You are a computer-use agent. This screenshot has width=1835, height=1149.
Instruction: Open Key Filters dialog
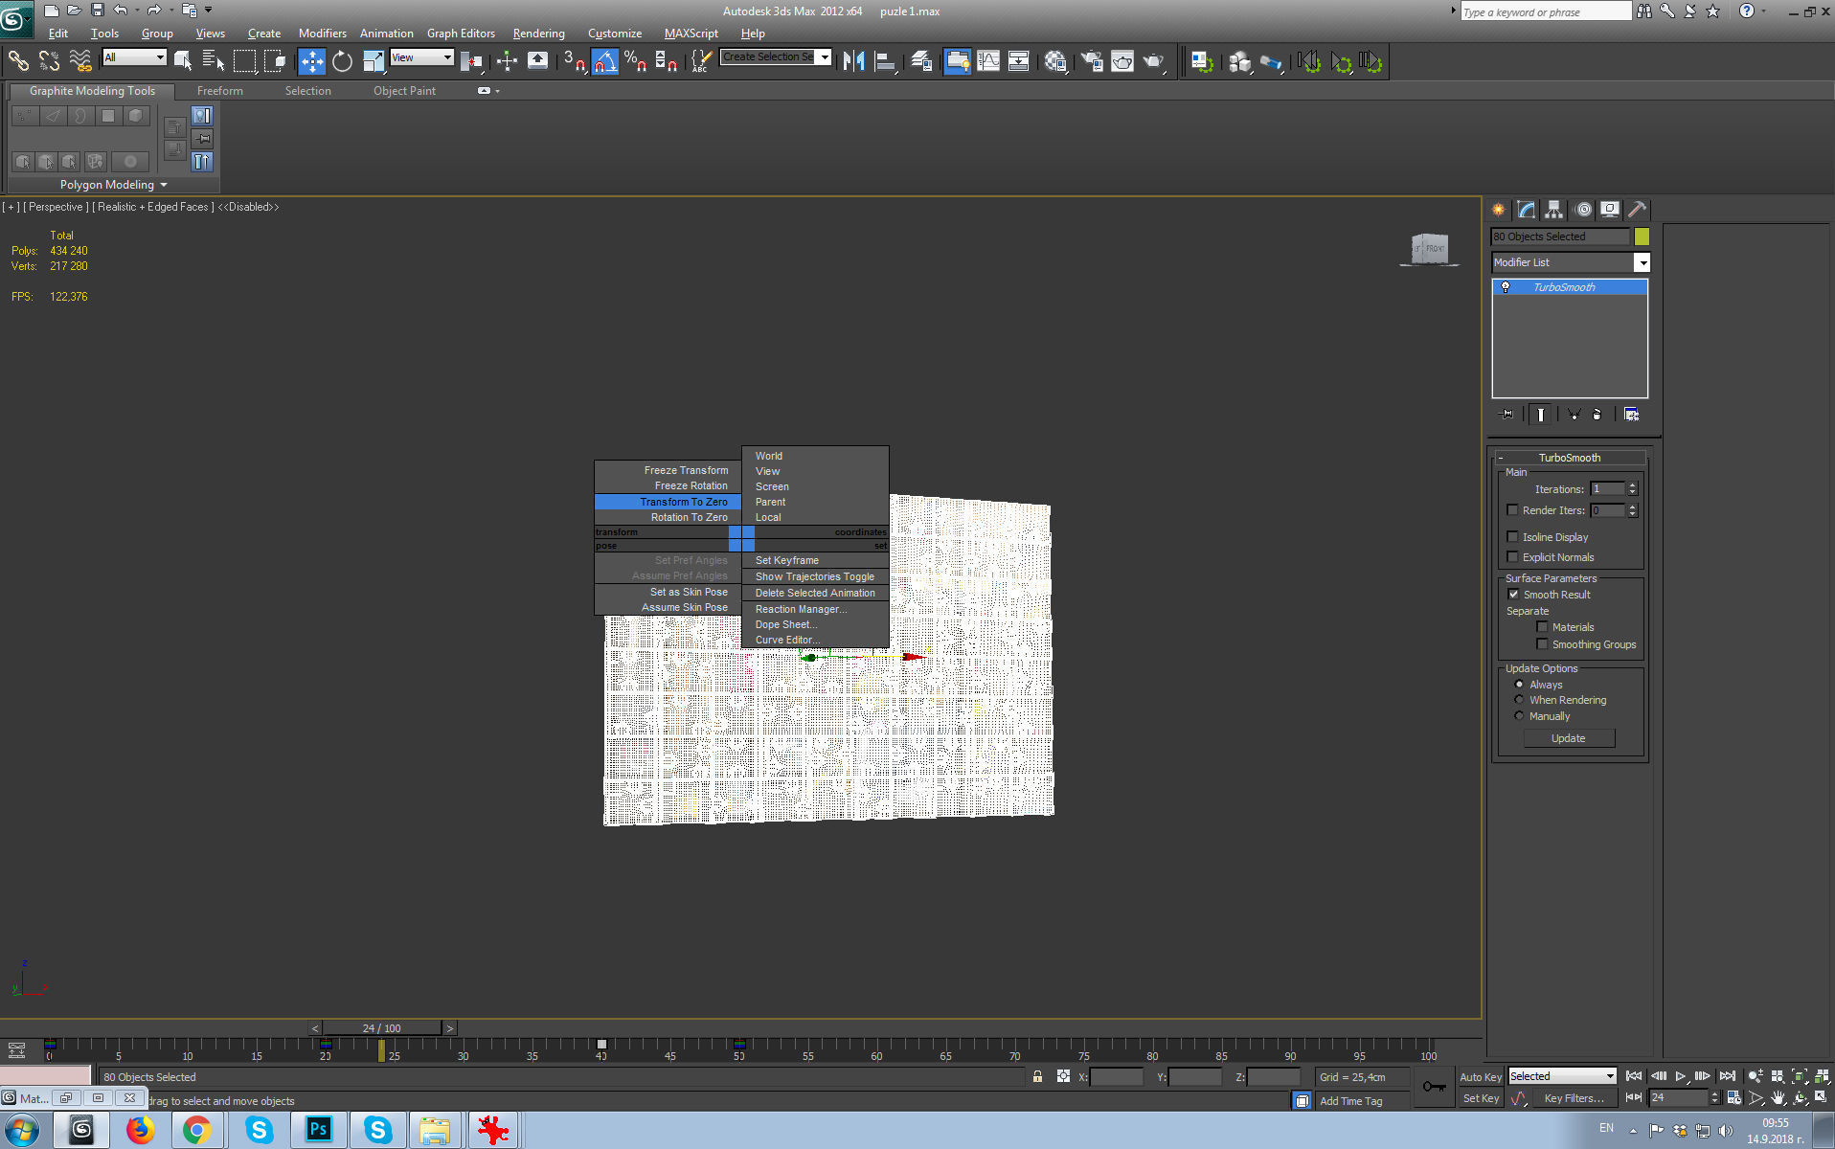click(x=1574, y=1098)
